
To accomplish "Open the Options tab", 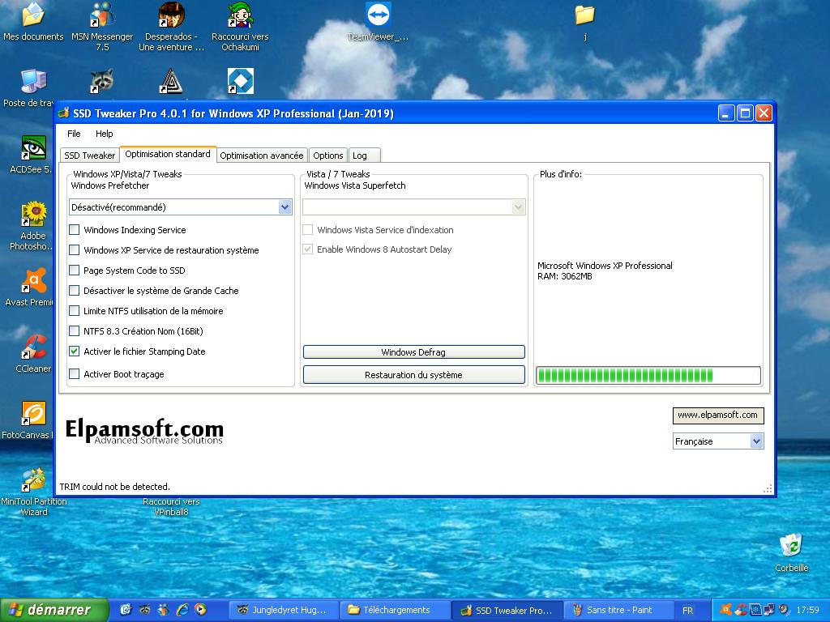I will pyautogui.click(x=327, y=155).
